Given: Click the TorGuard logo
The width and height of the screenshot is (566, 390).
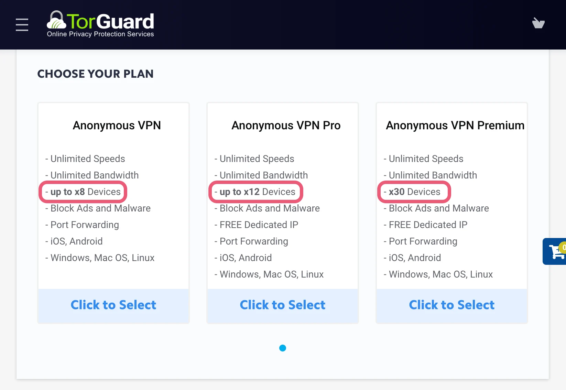Looking at the screenshot, I should coord(100,23).
